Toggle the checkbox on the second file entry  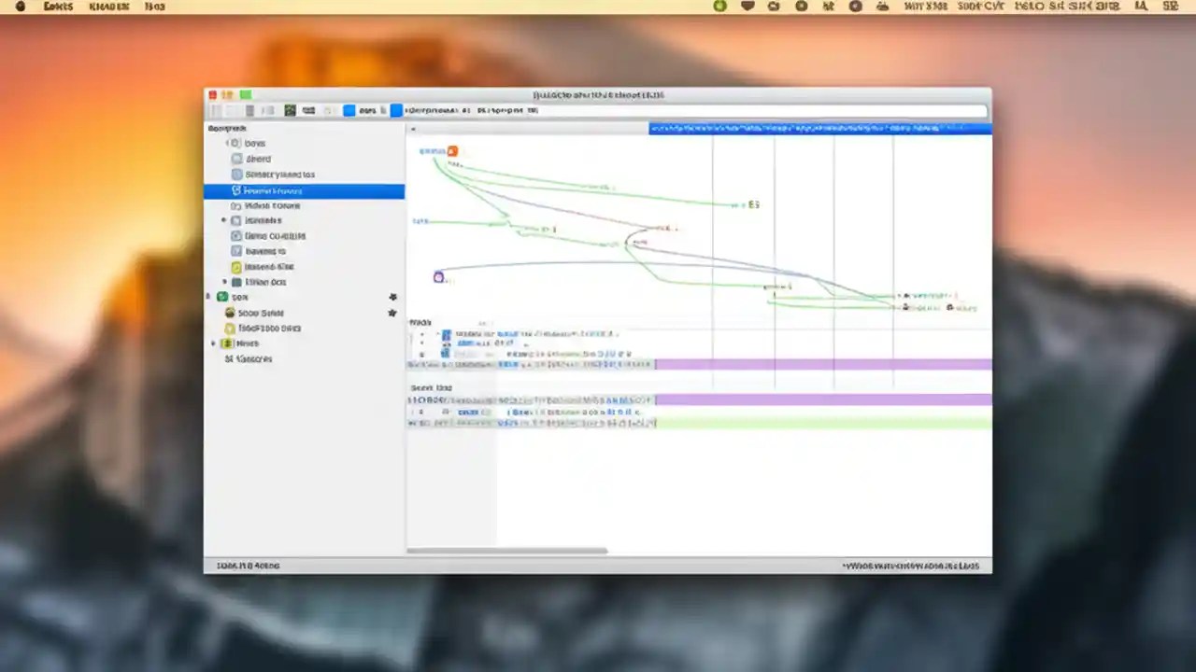(x=446, y=344)
